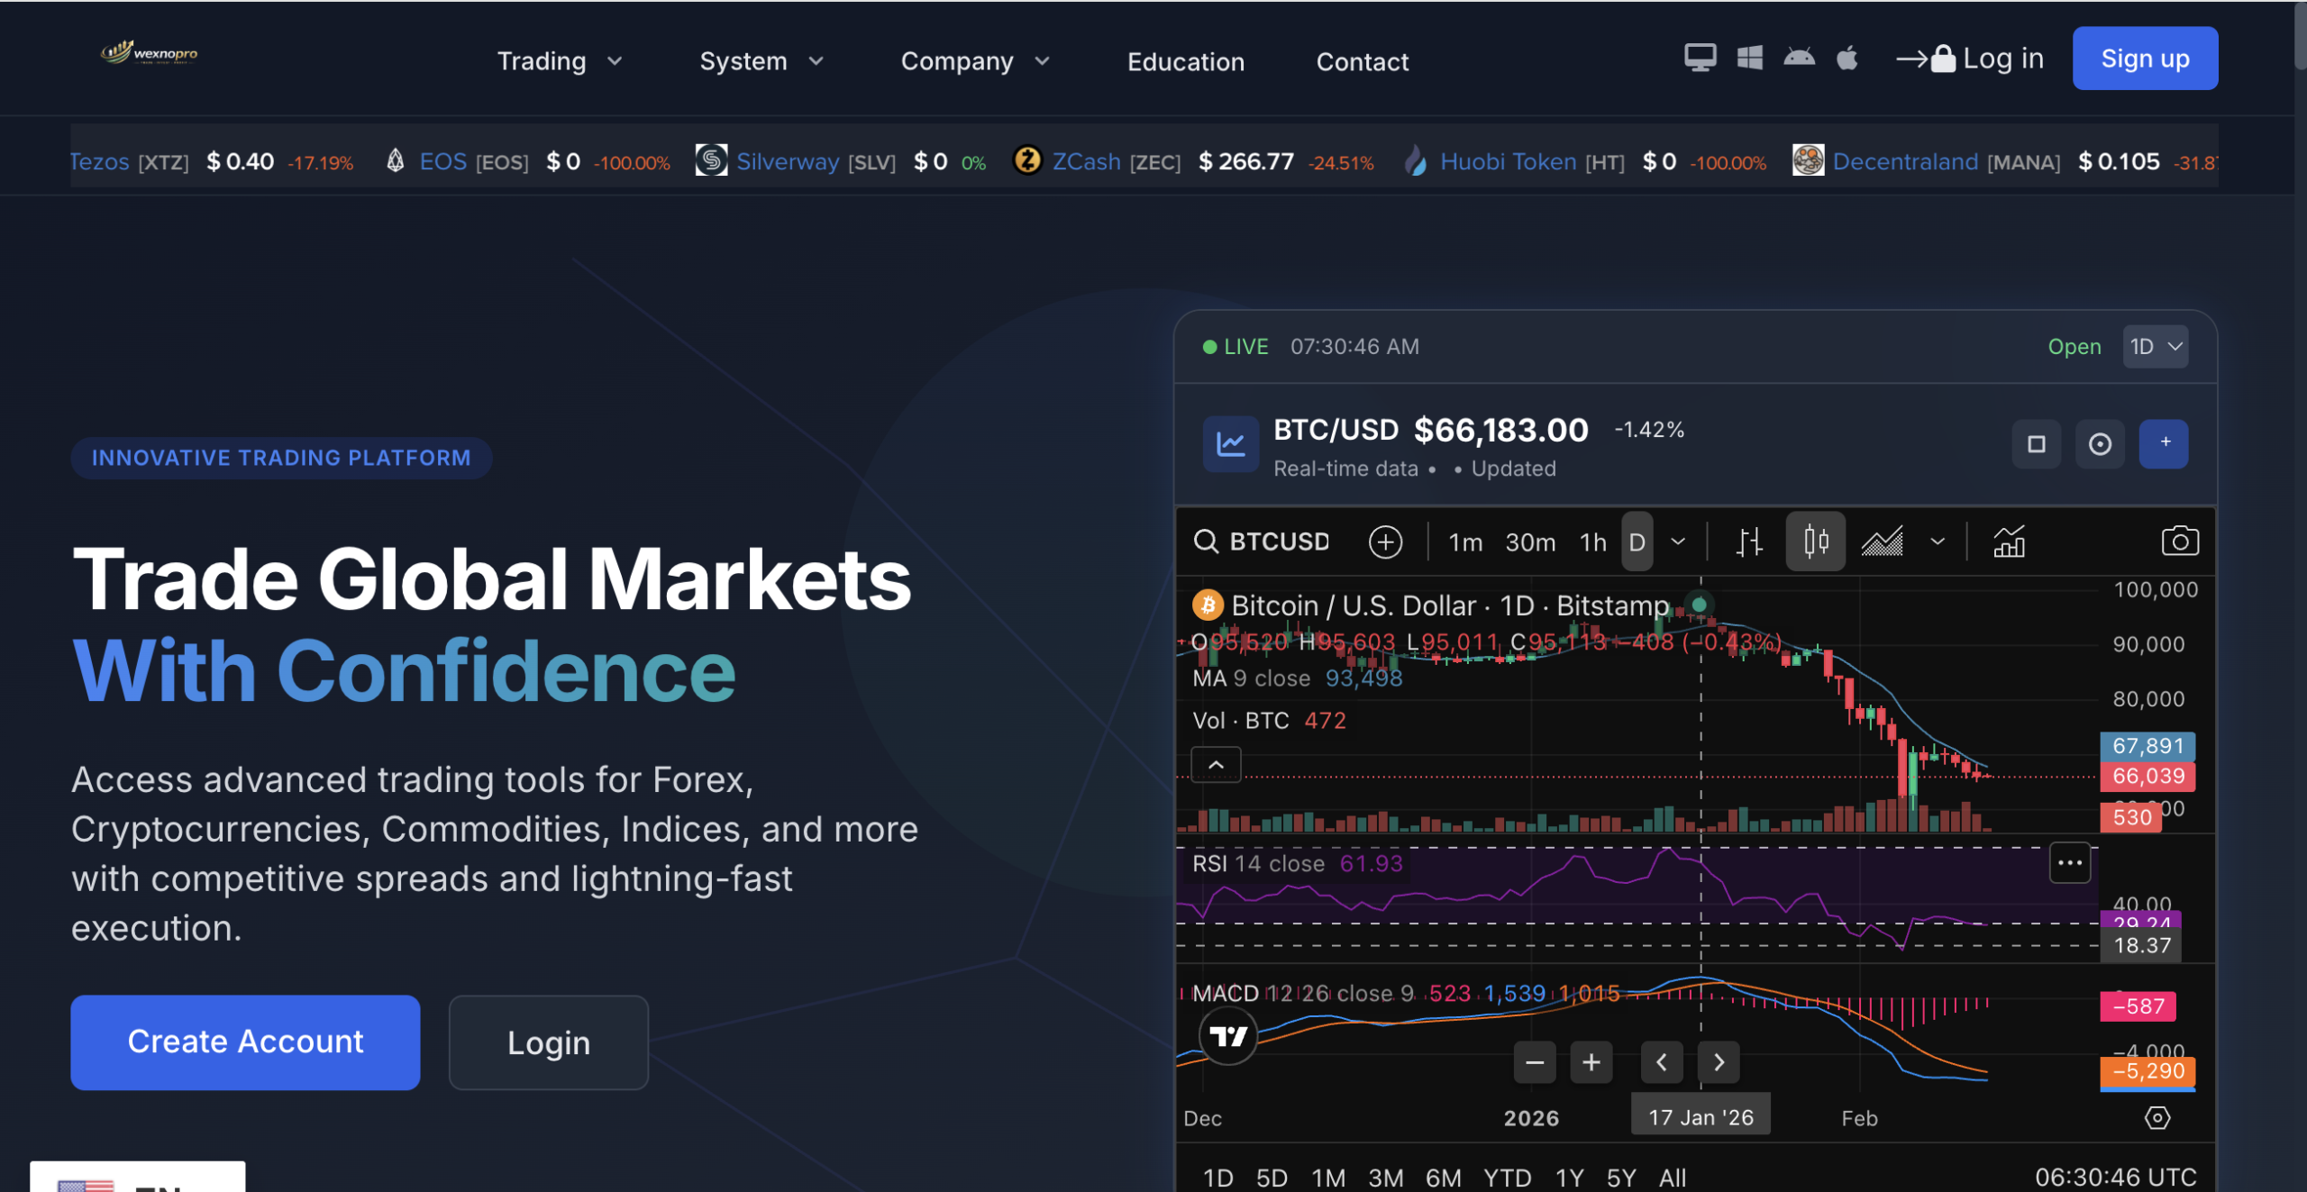Toggle the 30m chart interval

[1530, 541]
